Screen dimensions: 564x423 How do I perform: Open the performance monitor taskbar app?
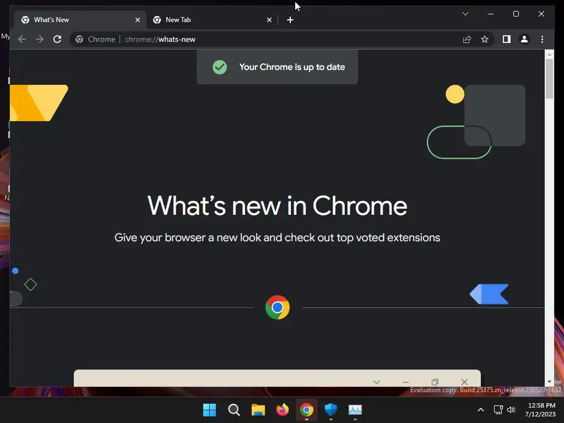pyautogui.click(x=355, y=410)
